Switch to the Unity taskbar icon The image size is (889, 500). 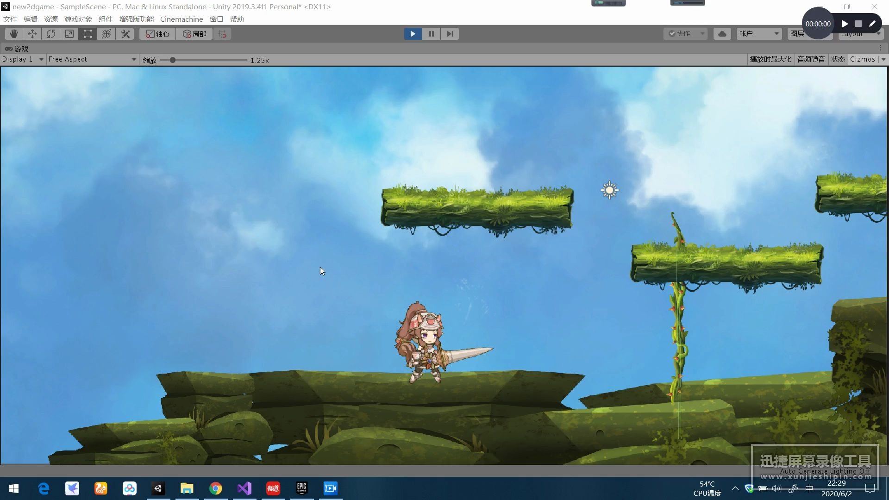158,488
